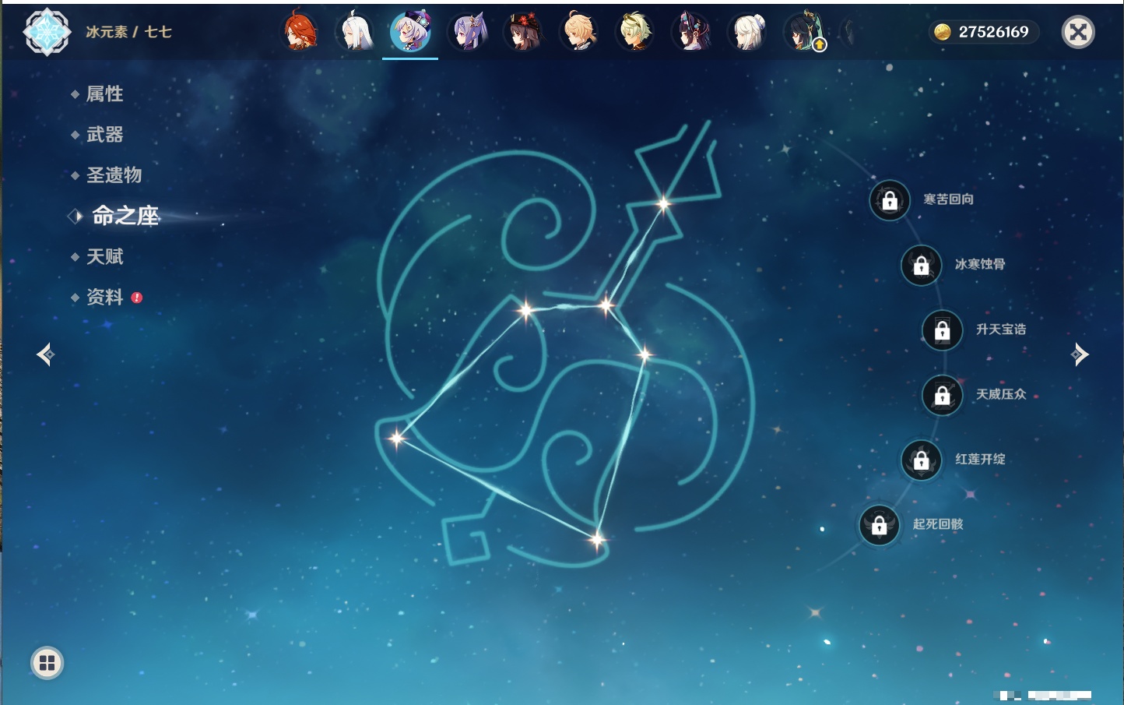Choose Hu Tao's avatar with flower hat
Viewport: 1124px width, 705px height.
(523, 32)
